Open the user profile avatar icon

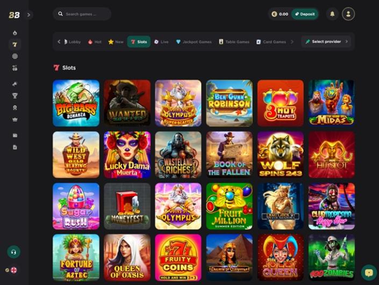click(348, 14)
